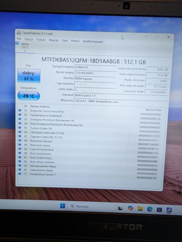Open the Dysk menu

click(65, 40)
